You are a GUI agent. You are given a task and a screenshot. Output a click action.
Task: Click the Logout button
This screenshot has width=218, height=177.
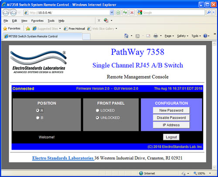(171, 137)
